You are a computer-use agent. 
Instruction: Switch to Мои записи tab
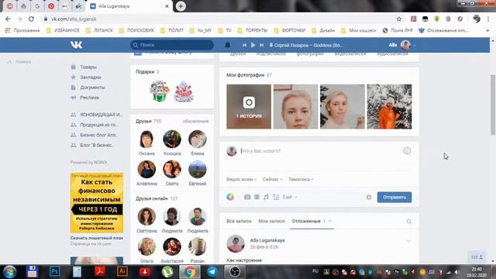point(272,221)
